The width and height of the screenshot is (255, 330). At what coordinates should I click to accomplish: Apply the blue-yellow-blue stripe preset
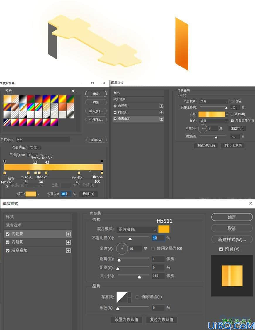[x=55, y=99]
